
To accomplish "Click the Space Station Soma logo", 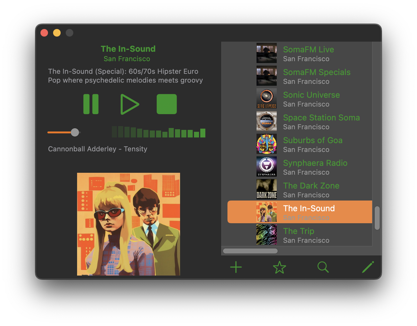I will 267,121.
